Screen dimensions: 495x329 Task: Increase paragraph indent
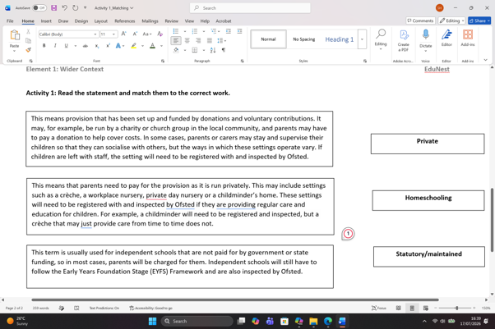click(x=239, y=31)
